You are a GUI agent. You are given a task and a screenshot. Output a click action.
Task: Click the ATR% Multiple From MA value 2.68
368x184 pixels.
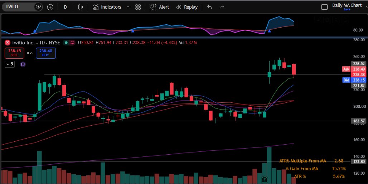pyautogui.click(x=339, y=161)
